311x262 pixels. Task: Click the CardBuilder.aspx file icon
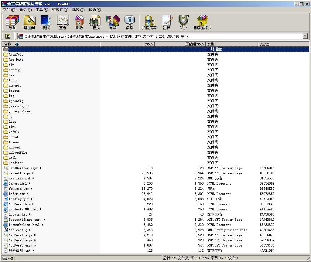coord(6,168)
